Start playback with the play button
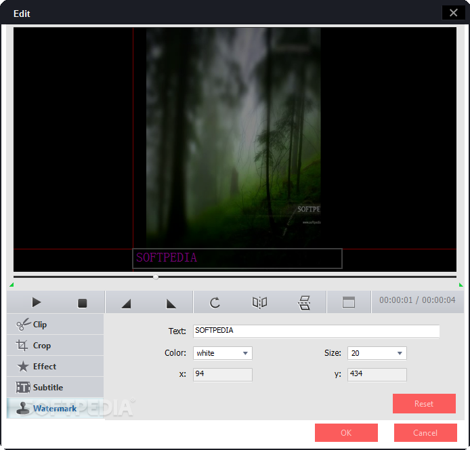 [37, 302]
